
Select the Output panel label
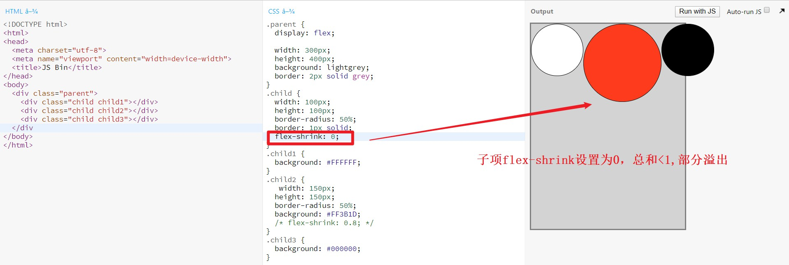pos(542,12)
